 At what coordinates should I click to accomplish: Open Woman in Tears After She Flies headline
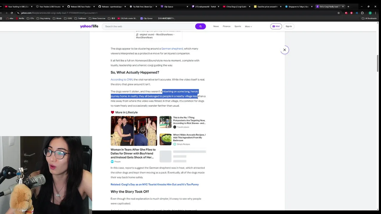pyautogui.click(x=133, y=154)
